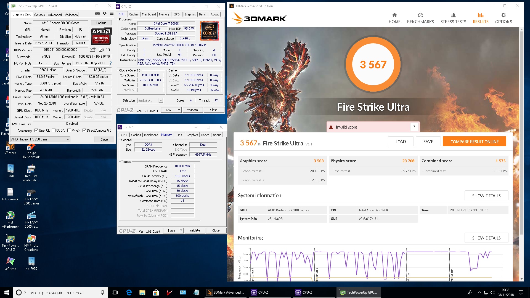Image resolution: width=530 pixels, height=298 pixels.
Task: Go to 3DMark STRESS TESTS
Action: (x=453, y=18)
